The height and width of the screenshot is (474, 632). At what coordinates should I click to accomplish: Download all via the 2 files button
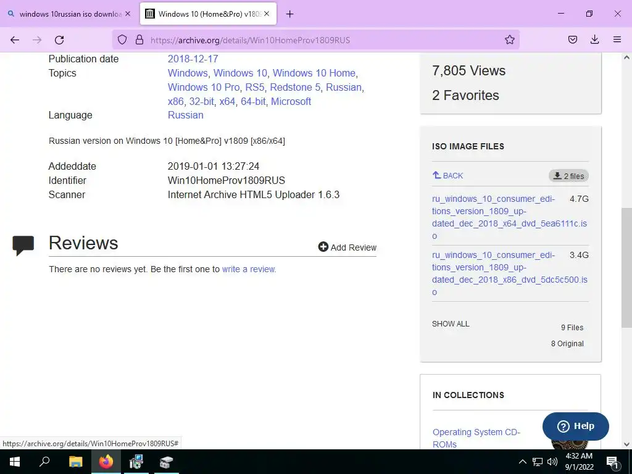(x=568, y=176)
